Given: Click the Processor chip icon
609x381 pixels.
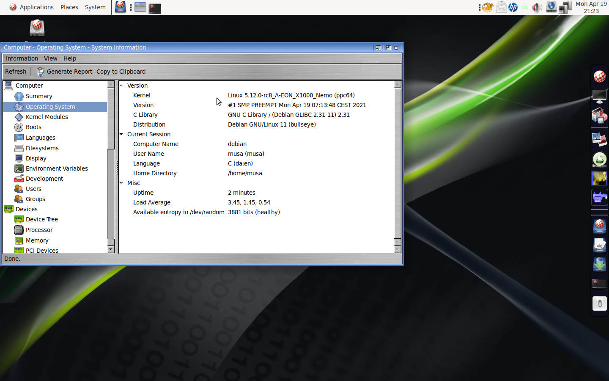Looking at the screenshot, I should point(19,230).
